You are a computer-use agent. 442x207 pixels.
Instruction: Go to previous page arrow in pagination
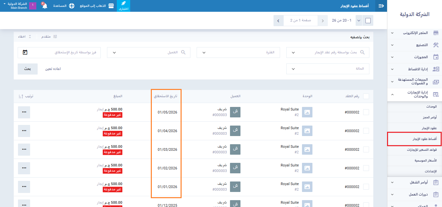[x=323, y=21]
